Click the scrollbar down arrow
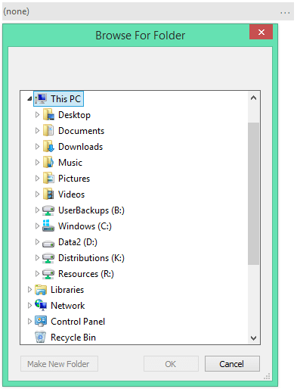297x389 pixels. 254,338
